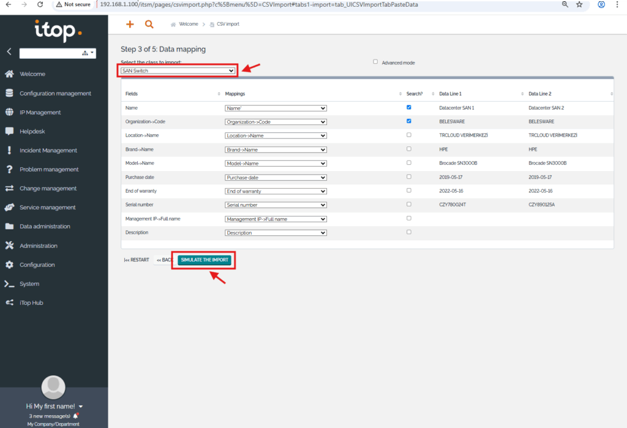Click the notification bell icon

coord(76,416)
